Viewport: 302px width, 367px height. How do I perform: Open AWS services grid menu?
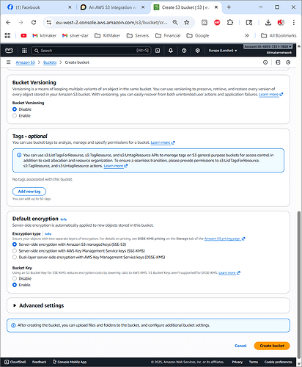tap(24, 51)
